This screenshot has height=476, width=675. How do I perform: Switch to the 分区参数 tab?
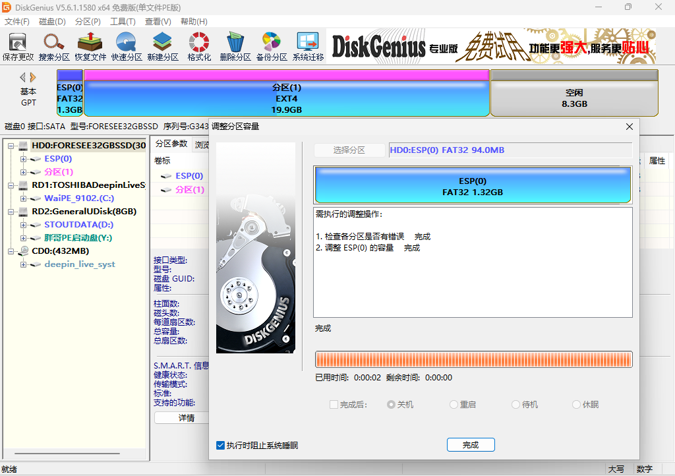click(171, 144)
